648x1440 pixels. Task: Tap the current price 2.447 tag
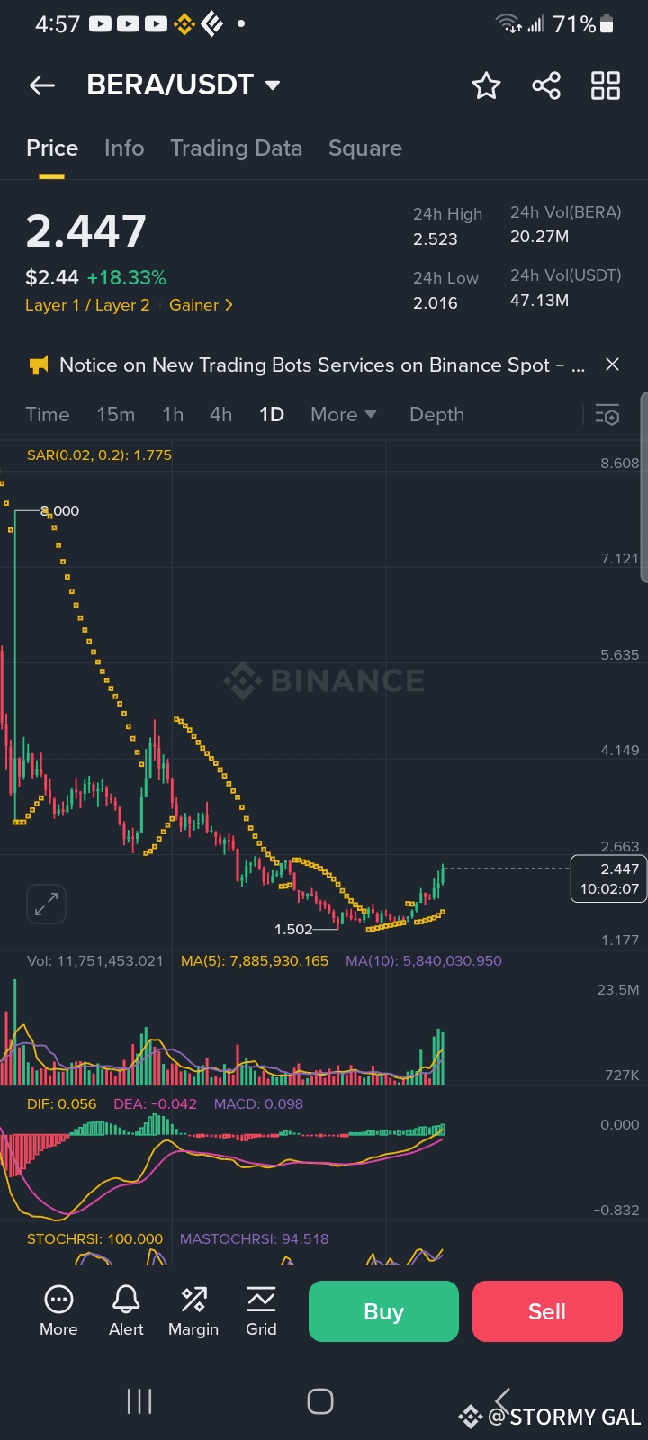click(x=609, y=878)
